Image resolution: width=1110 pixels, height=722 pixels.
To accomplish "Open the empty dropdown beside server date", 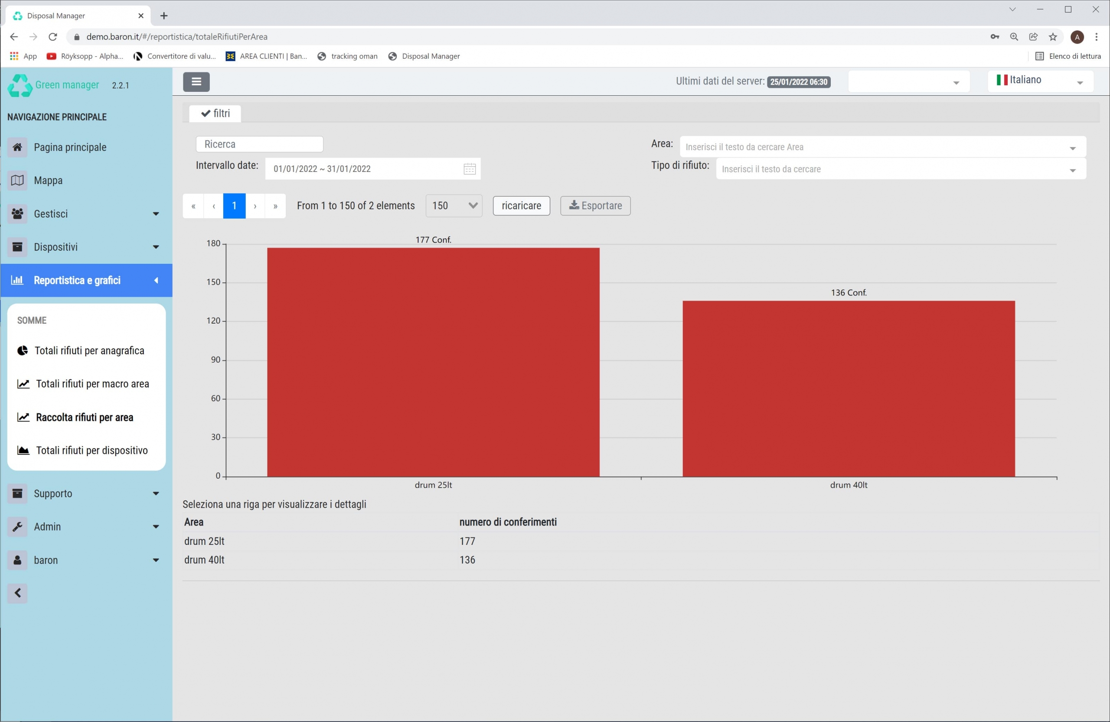I will [908, 81].
